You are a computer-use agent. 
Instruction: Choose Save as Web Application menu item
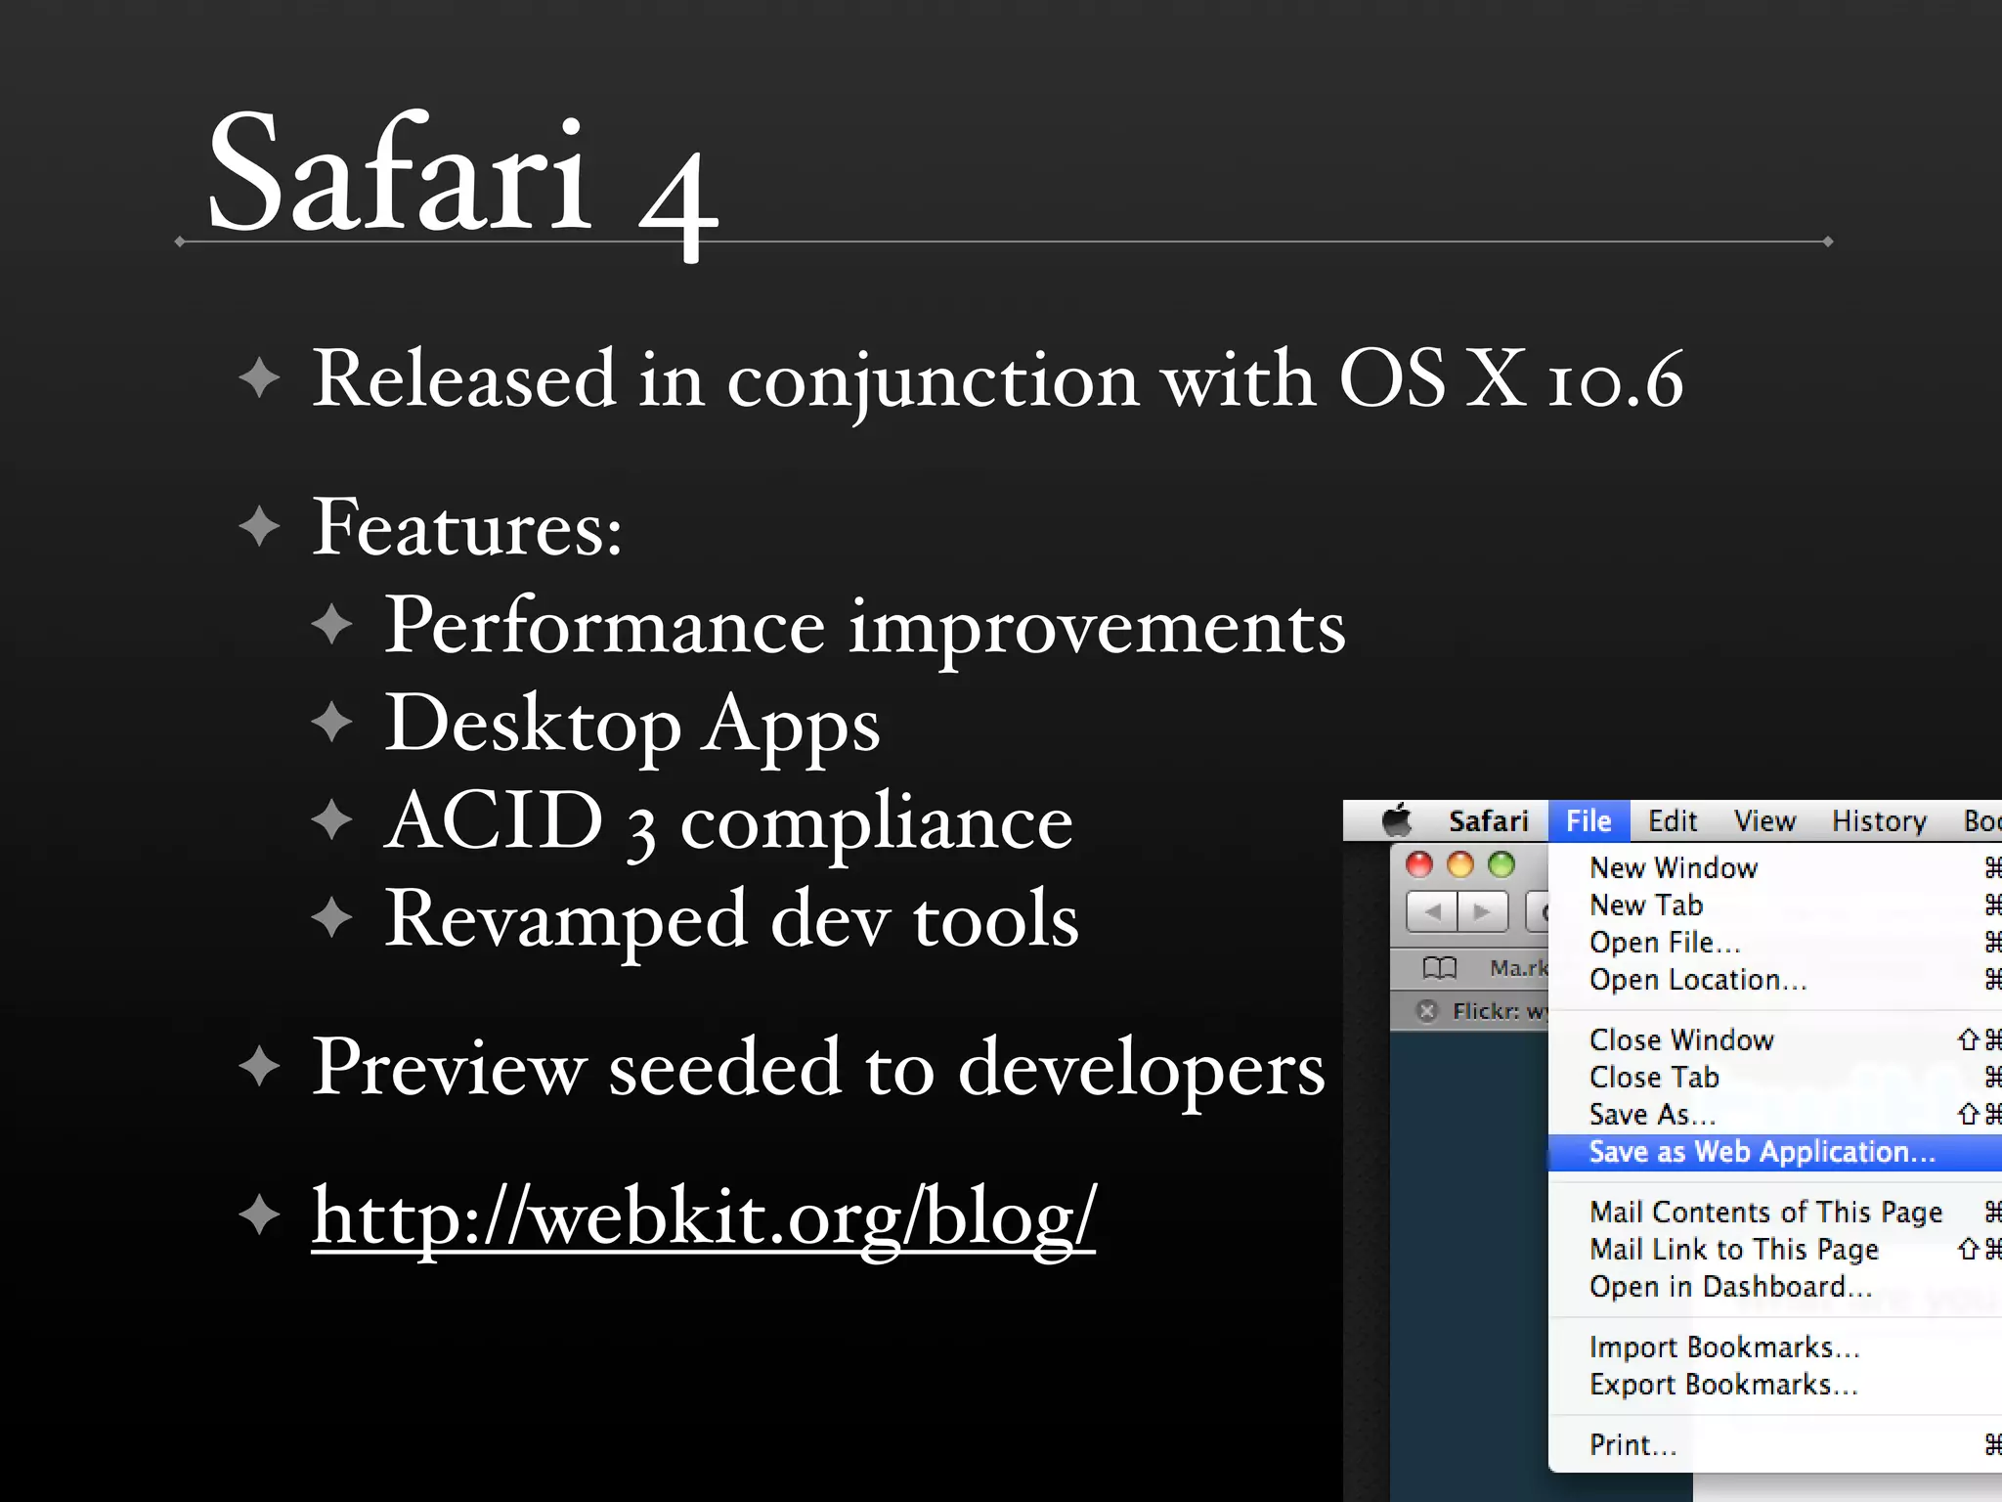point(1762,1152)
